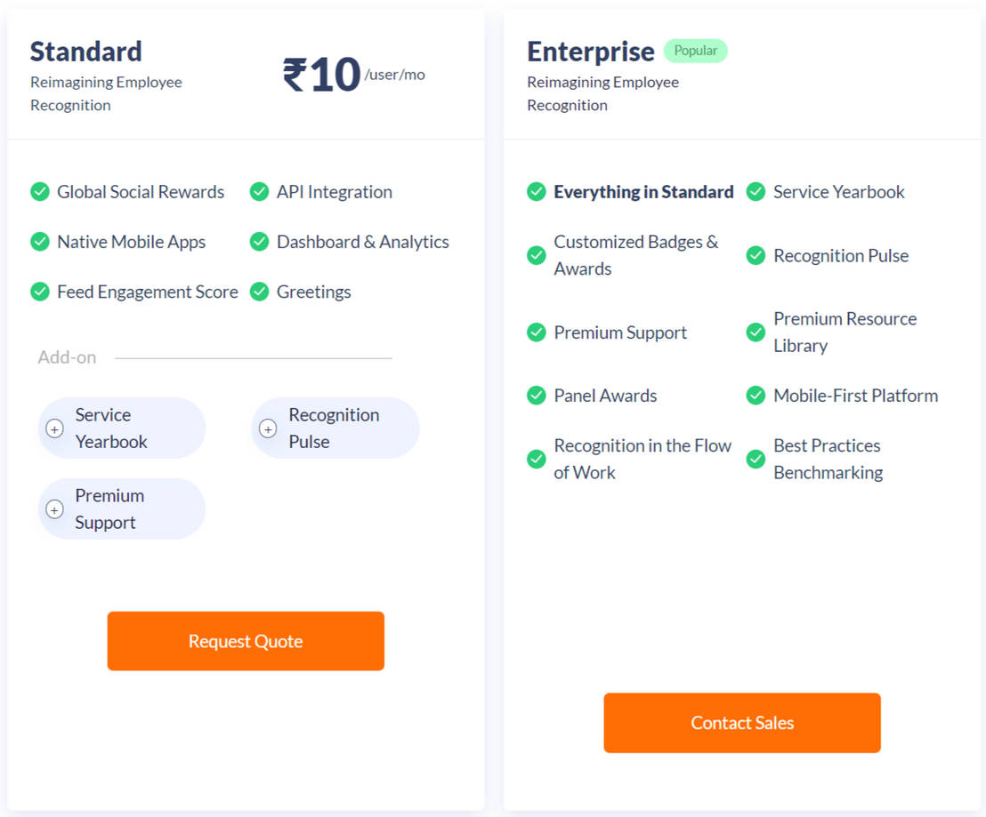Image resolution: width=986 pixels, height=817 pixels.
Task: Click the Popular badge on Enterprise
Action: pos(696,51)
